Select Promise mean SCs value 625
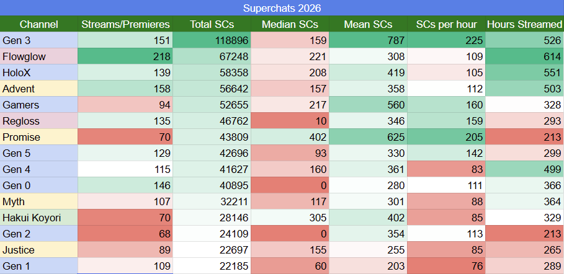 click(368, 137)
